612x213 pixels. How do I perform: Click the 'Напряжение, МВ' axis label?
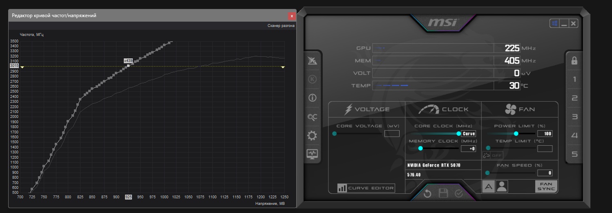tap(270, 203)
